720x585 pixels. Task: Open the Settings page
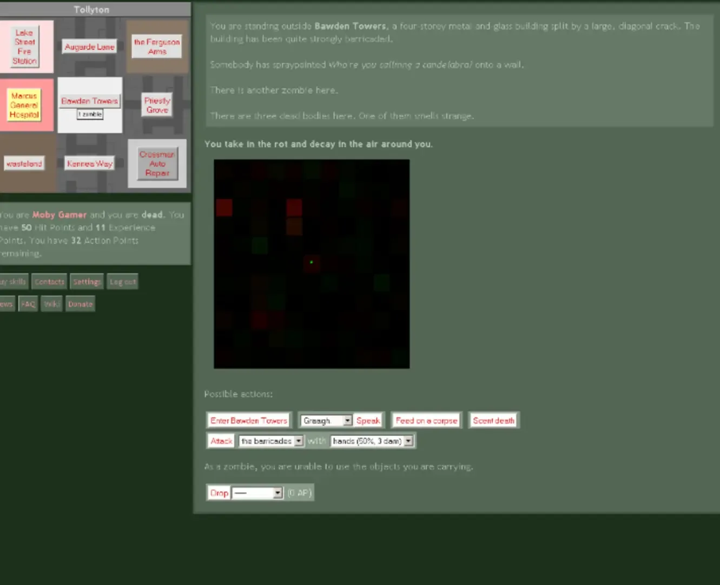tap(87, 281)
